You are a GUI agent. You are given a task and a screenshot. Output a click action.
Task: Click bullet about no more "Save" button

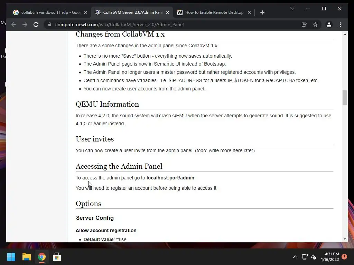158,56
